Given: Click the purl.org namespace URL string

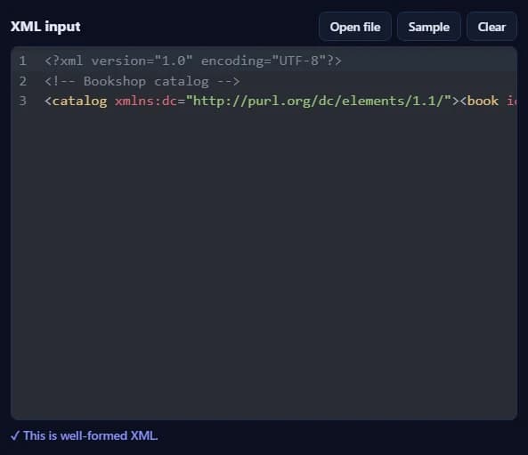Looking at the screenshot, I should click(x=319, y=101).
